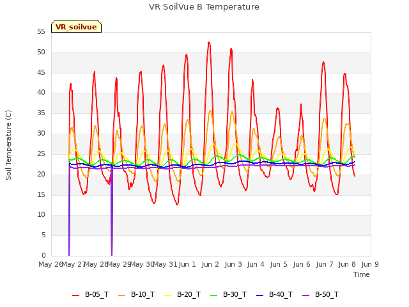The height and width of the screenshot is (307, 409).
Task: Click the 55 y-axis tick label
Action: click(x=41, y=32)
